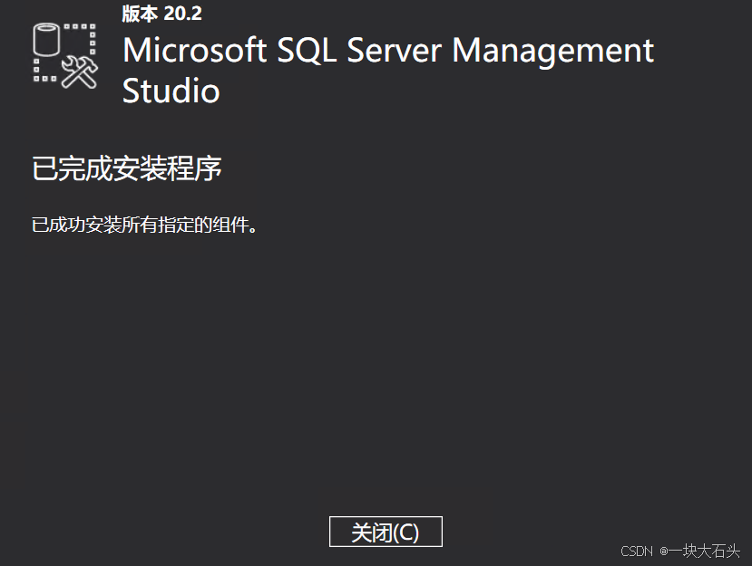Click the number 20.2 in the version text

point(182,14)
